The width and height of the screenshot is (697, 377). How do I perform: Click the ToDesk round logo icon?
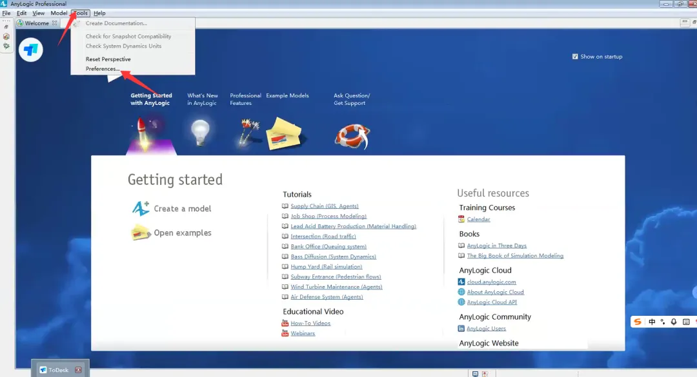click(31, 49)
